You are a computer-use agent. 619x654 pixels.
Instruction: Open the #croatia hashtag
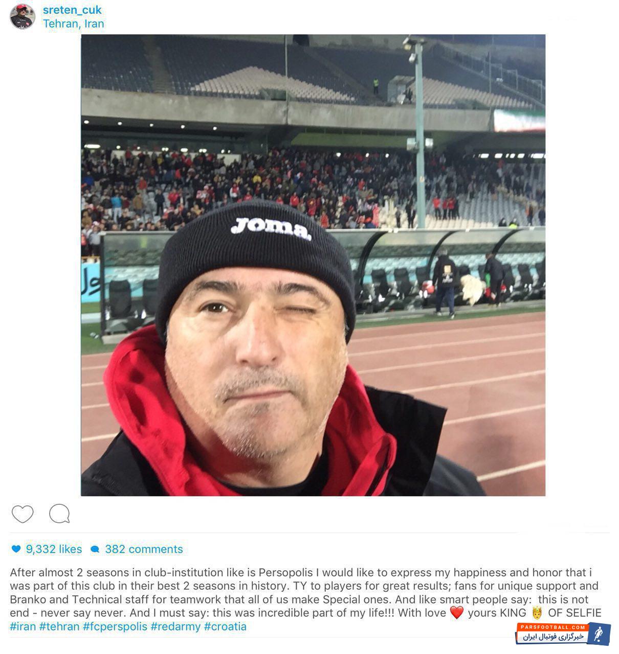pos(225,626)
